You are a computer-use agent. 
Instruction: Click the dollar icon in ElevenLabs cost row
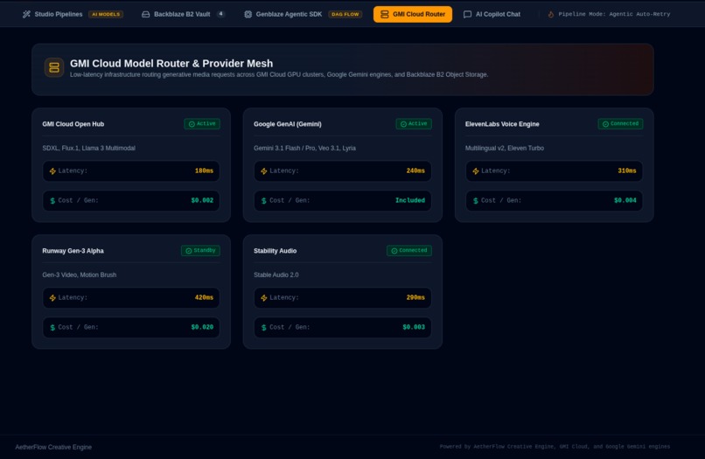(x=476, y=201)
